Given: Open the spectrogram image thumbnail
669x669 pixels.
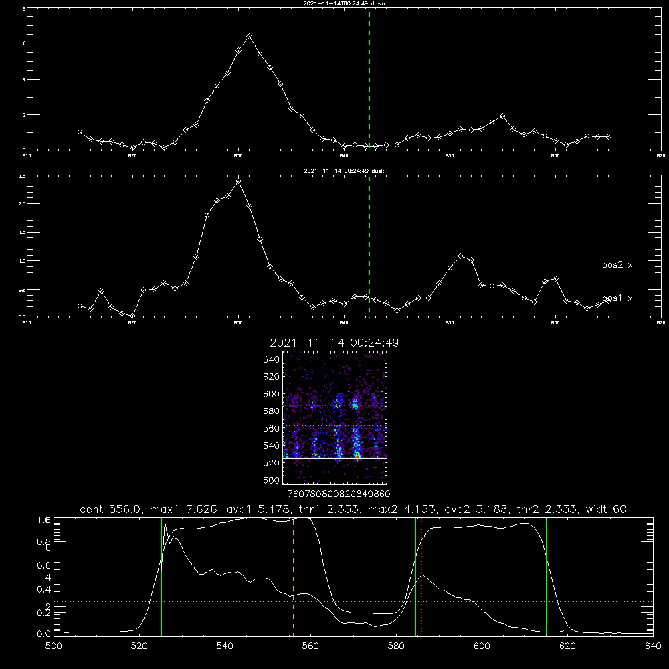Looking at the screenshot, I should [335, 417].
